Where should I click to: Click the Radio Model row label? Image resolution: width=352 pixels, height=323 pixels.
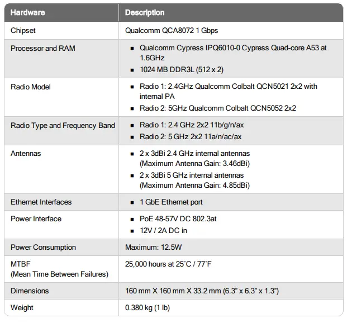click(31, 87)
